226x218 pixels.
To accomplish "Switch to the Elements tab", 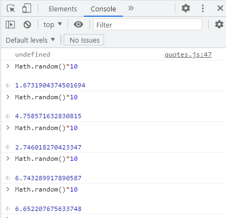I will pyautogui.click(x=63, y=9).
